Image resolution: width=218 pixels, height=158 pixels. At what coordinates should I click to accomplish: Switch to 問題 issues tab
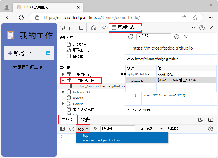point(85,120)
